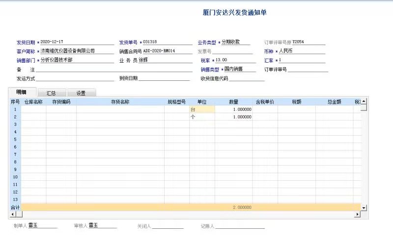Click the horizontal scroll right arrow
Screen dimensions: 393x243
[358, 214]
